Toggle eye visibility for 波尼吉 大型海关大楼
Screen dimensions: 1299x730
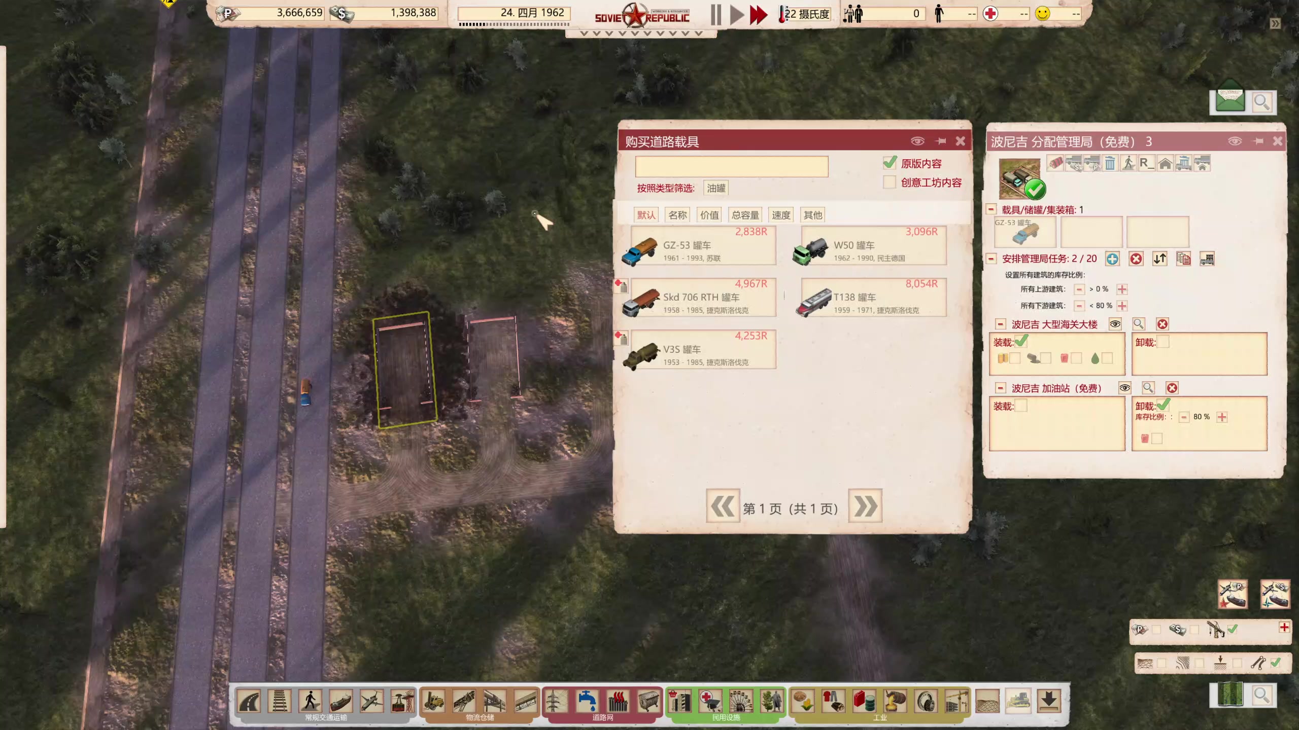click(x=1115, y=324)
